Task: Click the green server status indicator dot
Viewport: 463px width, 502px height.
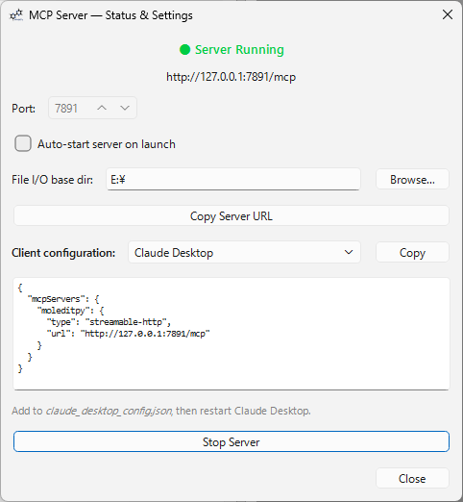Action: click(184, 50)
